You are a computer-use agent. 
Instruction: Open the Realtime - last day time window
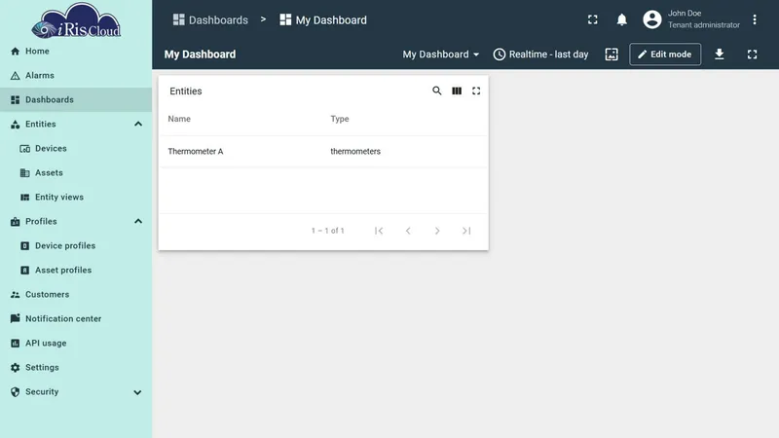(x=540, y=55)
